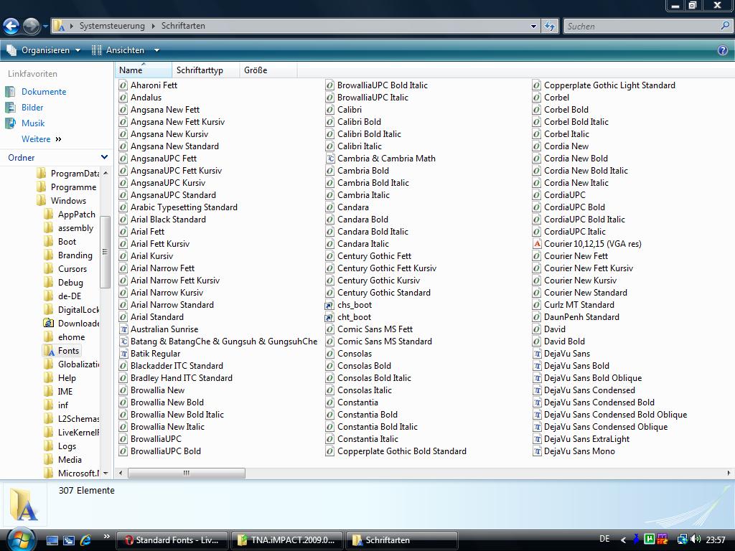Click the Australian Sunrise TrueType icon
The image size is (735, 551).
pyautogui.click(x=123, y=329)
